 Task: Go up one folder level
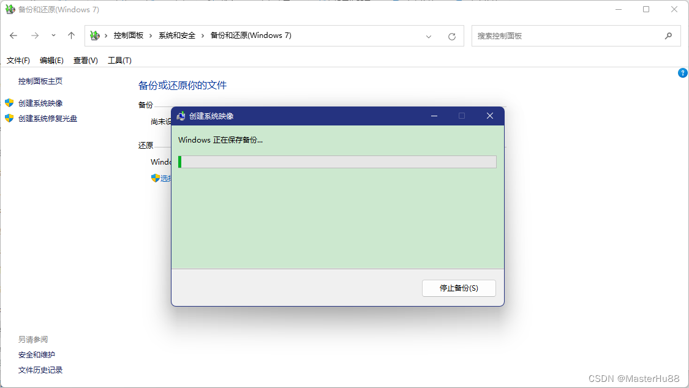click(71, 35)
